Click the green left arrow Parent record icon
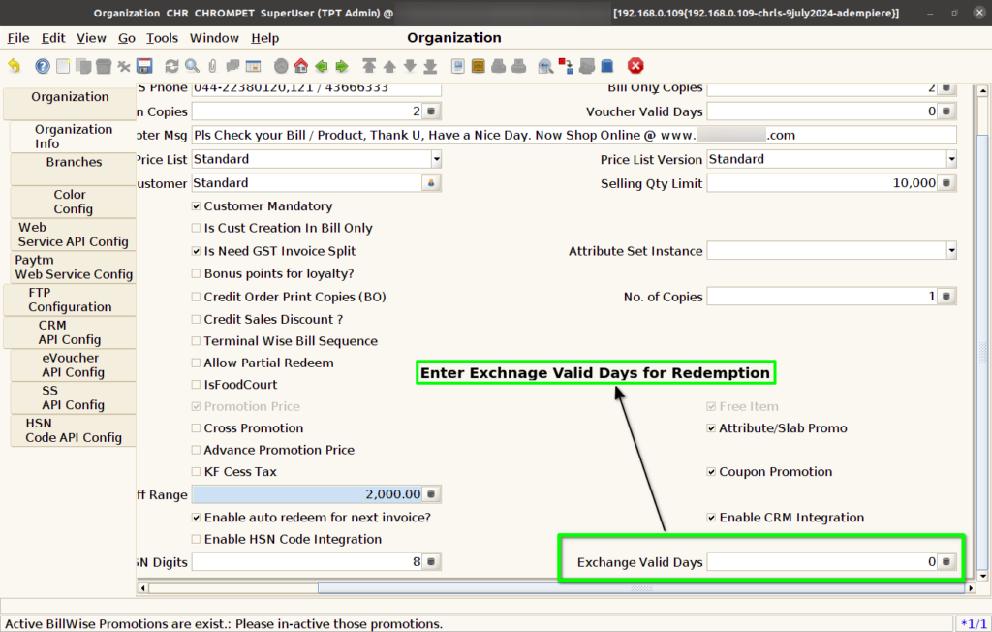This screenshot has height=632, width=992. tap(322, 65)
